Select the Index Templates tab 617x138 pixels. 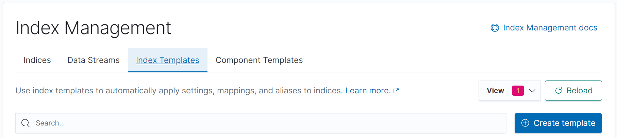click(167, 60)
